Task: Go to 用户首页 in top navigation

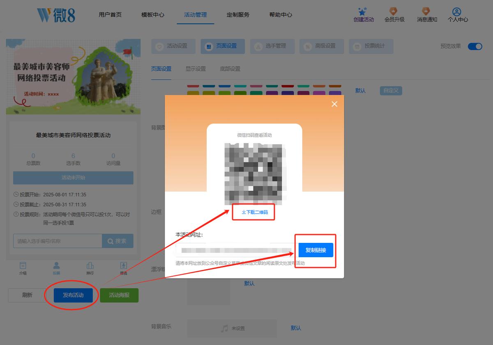Action: 110,15
